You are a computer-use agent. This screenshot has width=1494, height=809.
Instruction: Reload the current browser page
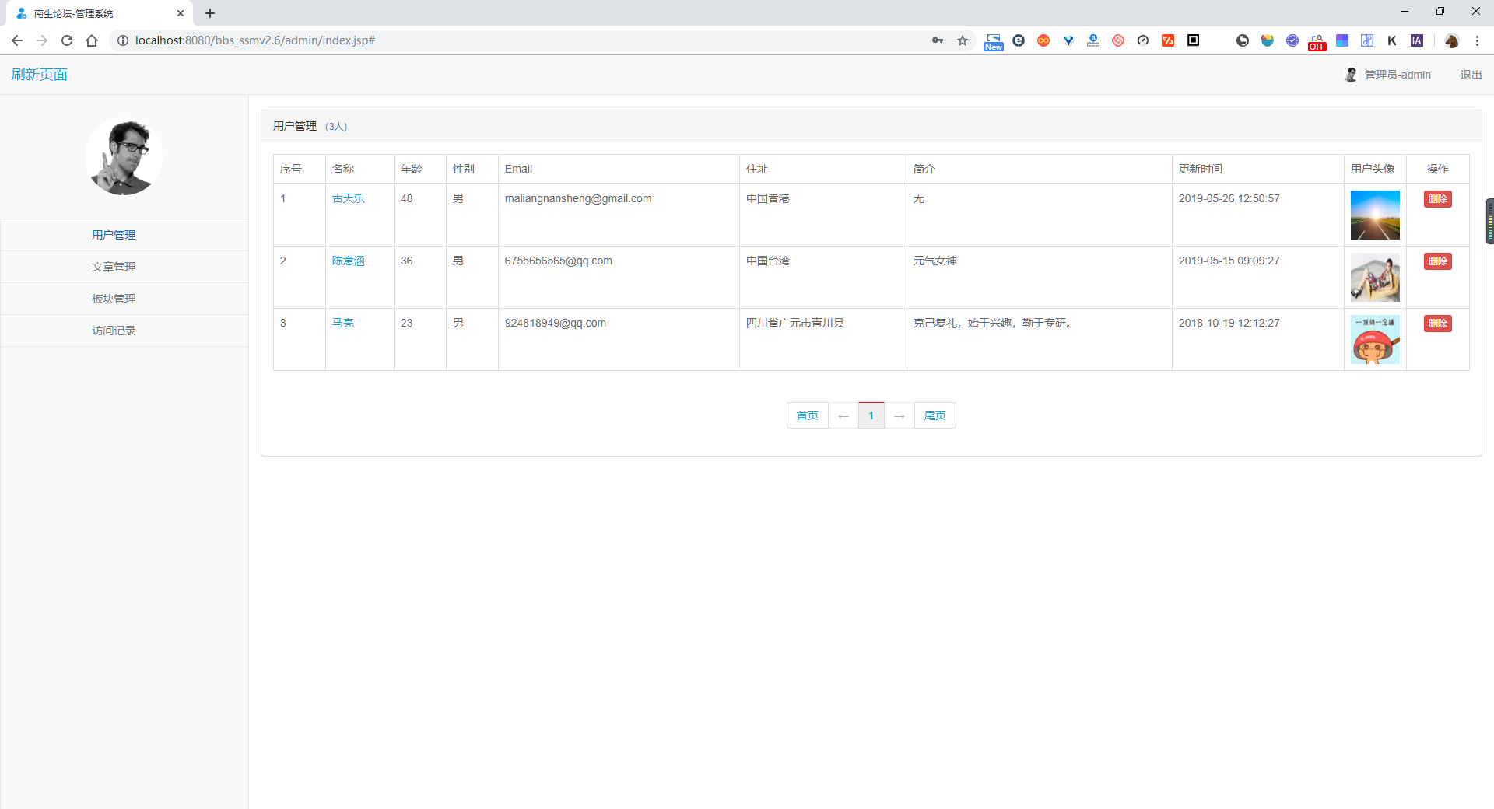[x=67, y=40]
